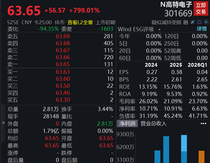Switch to 净利润 tab
Screen dimensions: 210x163
pyautogui.click(x=127, y=124)
